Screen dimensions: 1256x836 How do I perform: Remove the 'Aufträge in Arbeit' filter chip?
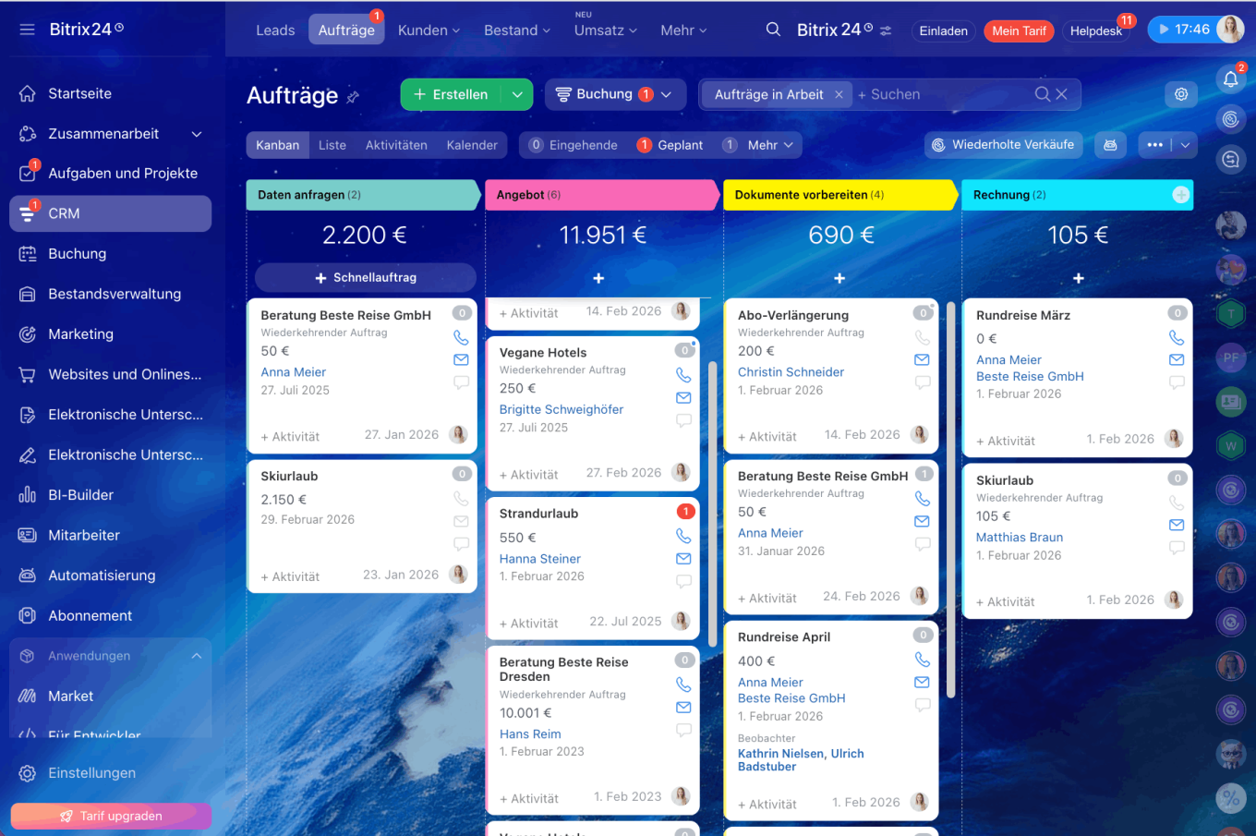[x=839, y=94]
